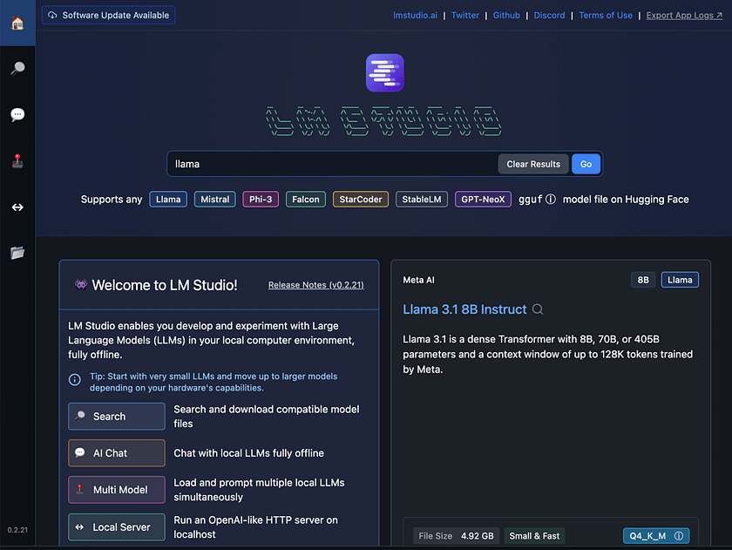
Task: Open the Release Notes (v0.2.21) link
Action: tap(316, 285)
